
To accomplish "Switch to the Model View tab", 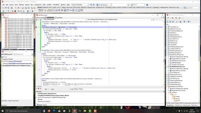I will point(179,105).
